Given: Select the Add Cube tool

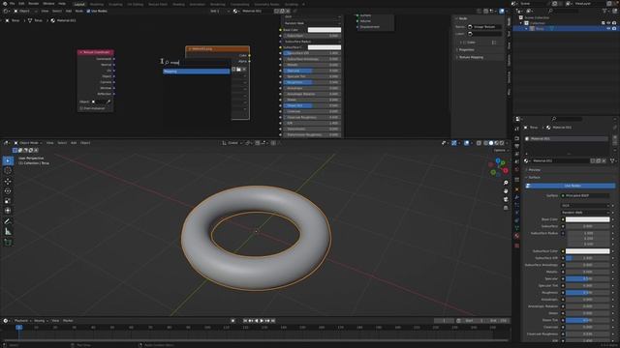Looking at the screenshot, I should pyautogui.click(x=8, y=243).
